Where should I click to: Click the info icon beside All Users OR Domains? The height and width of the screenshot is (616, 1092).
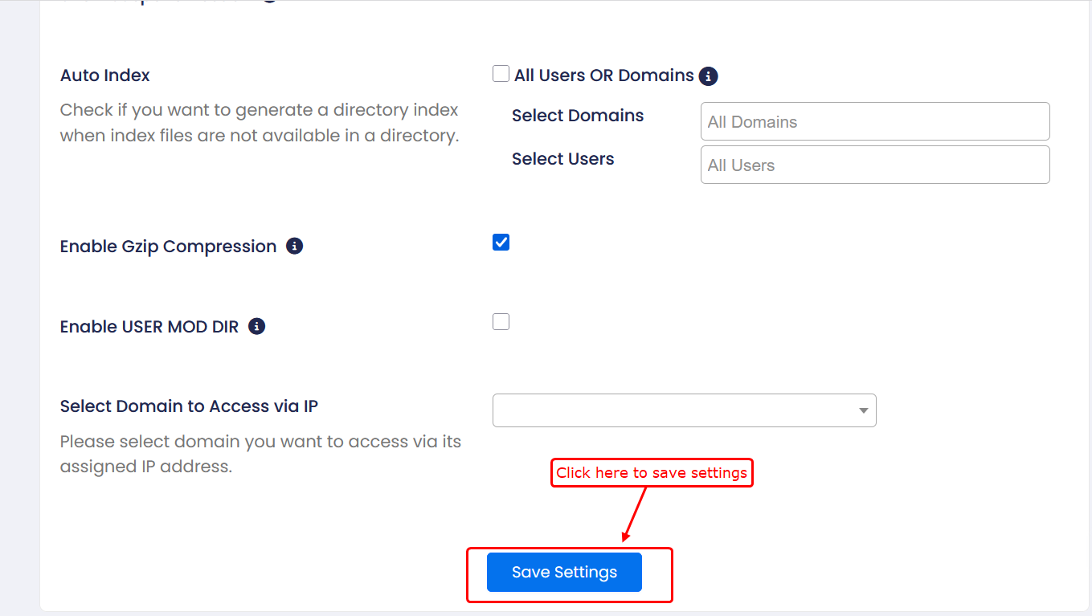(708, 76)
